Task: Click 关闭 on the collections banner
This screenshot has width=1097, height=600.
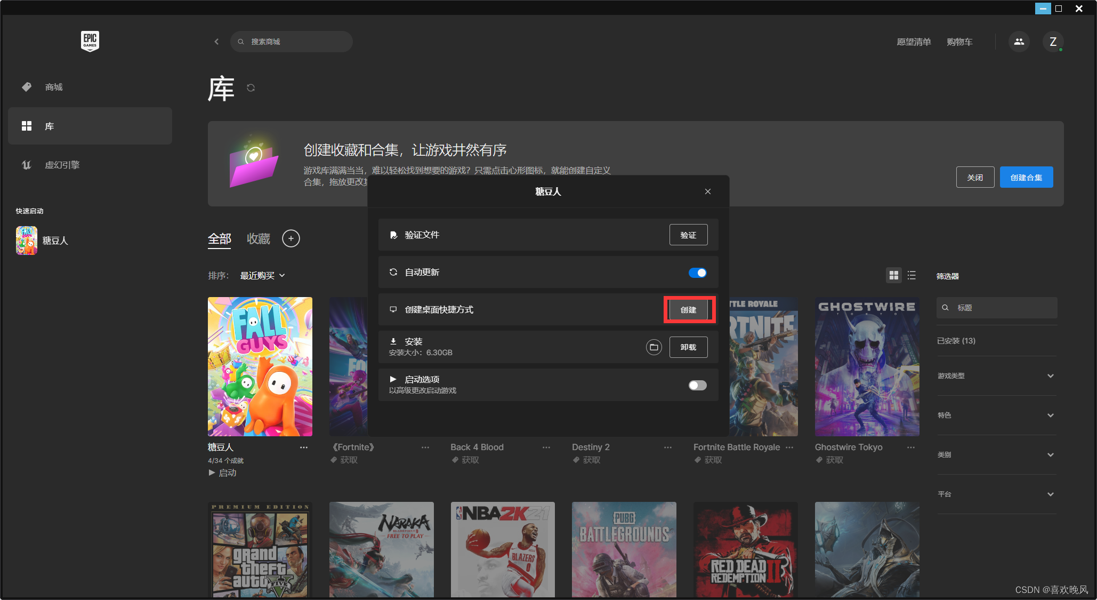Action: [975, 178]
